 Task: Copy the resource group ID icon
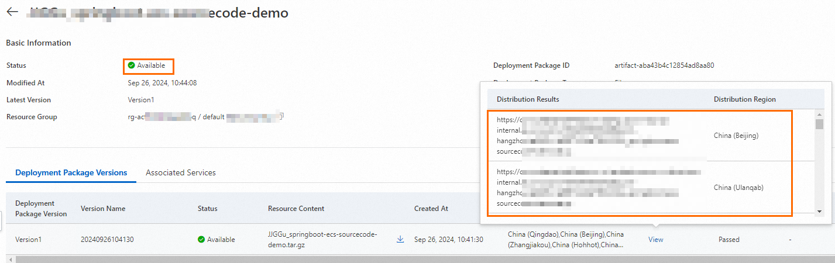(x=281, y=117)
